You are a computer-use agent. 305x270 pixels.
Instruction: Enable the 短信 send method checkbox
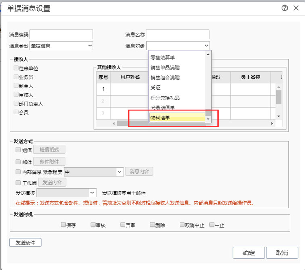click(18, 150)
